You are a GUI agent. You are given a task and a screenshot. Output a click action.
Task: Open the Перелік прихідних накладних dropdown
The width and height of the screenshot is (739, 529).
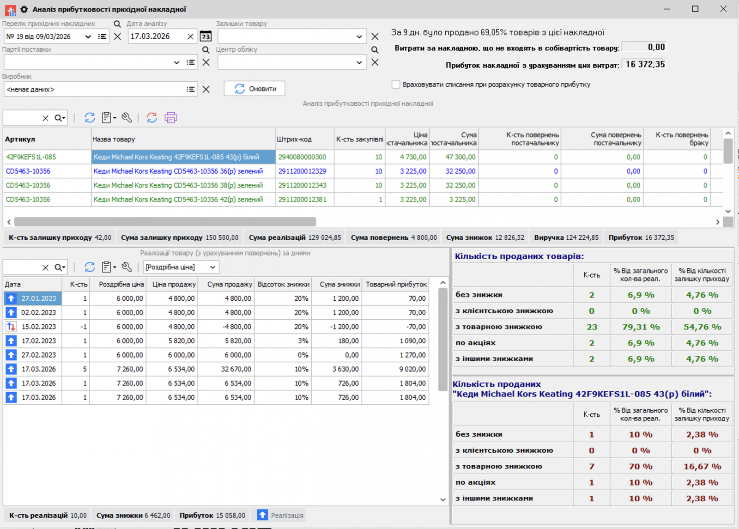coord(88,36)
